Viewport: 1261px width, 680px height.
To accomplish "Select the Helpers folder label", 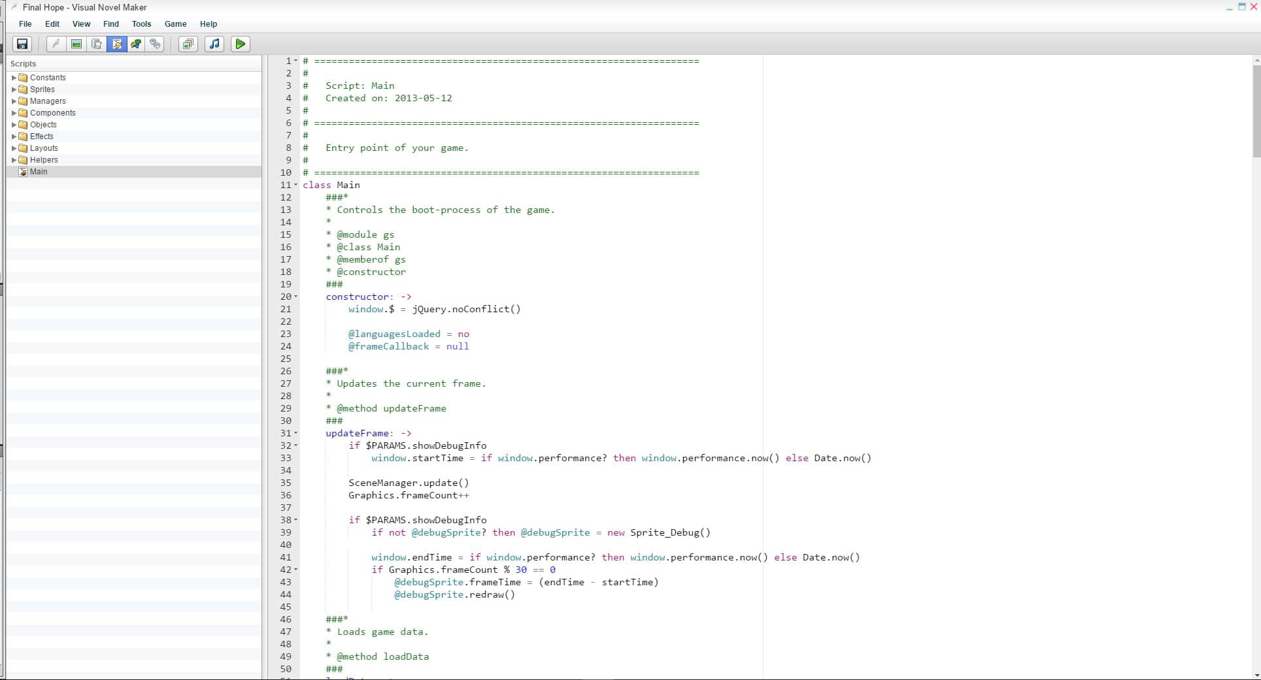I will (44, 160).
